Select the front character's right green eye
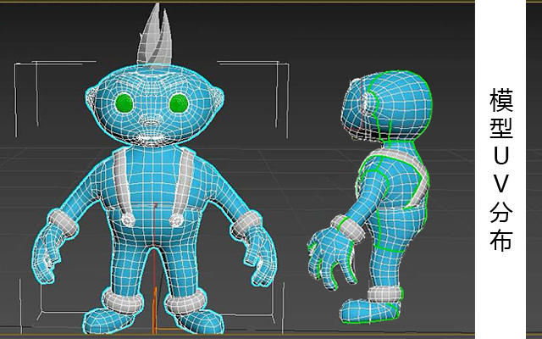Viewport: 542px width, 339px height. pos(179,103)
